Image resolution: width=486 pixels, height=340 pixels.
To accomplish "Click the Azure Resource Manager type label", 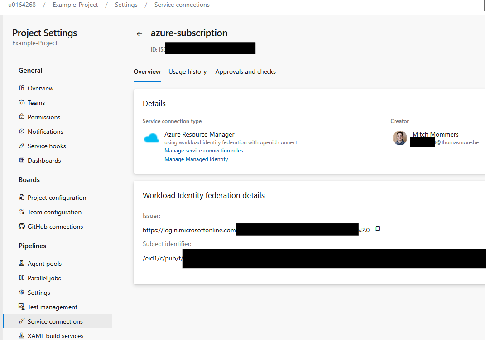I will (x=199, y=134).
